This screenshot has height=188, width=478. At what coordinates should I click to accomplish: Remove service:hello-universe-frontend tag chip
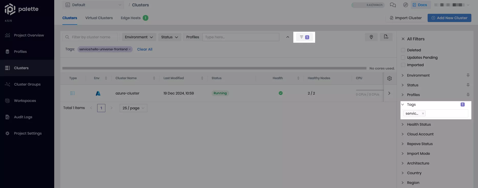pos(130,49)
